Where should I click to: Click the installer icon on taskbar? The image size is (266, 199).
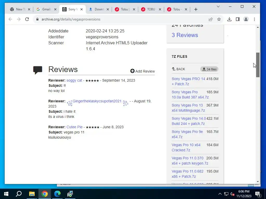tap(70, 194)
